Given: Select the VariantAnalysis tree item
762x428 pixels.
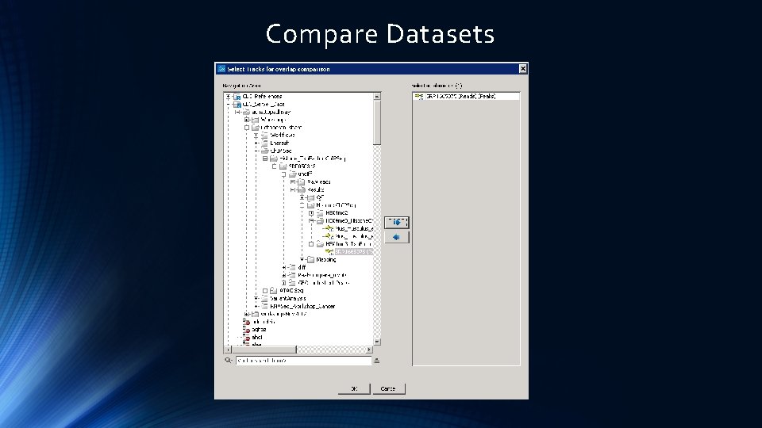Looking at the screenshot, I should click(287, 299).
